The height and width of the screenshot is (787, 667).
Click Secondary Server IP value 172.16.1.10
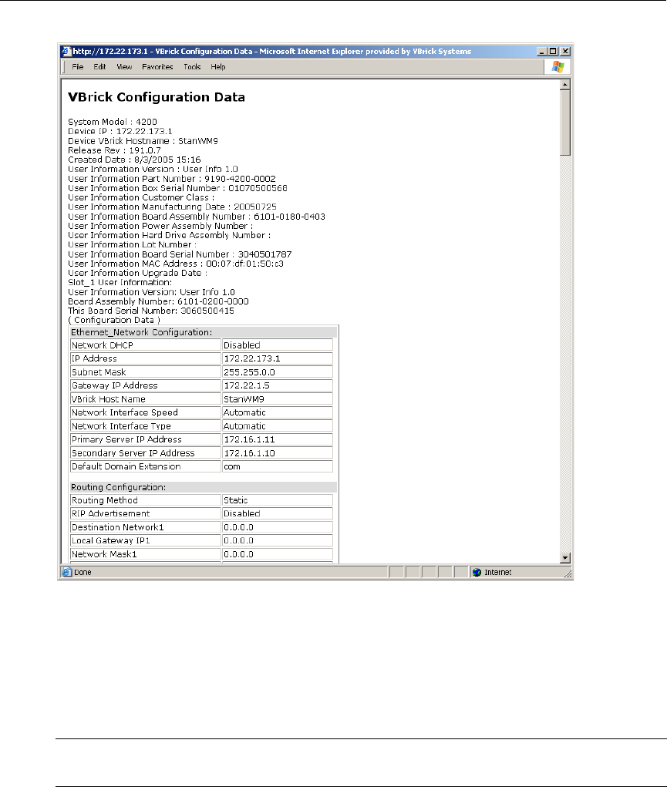click(278, 453)
